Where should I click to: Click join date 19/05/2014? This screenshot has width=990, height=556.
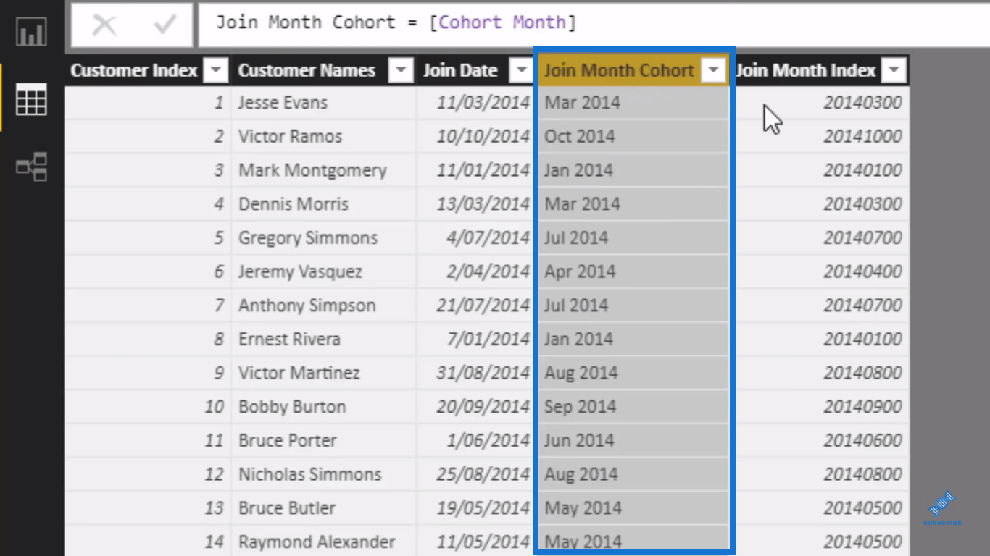[x=483, y=508]
